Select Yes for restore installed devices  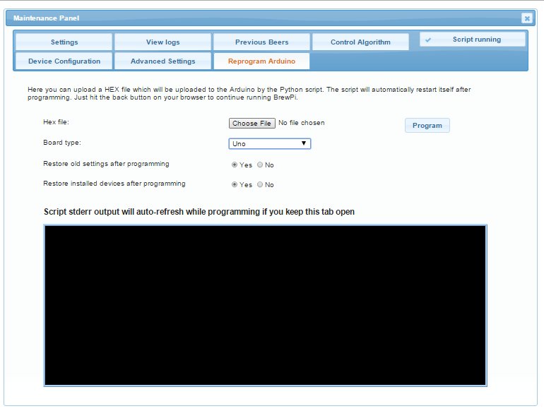tap(235, 184)
